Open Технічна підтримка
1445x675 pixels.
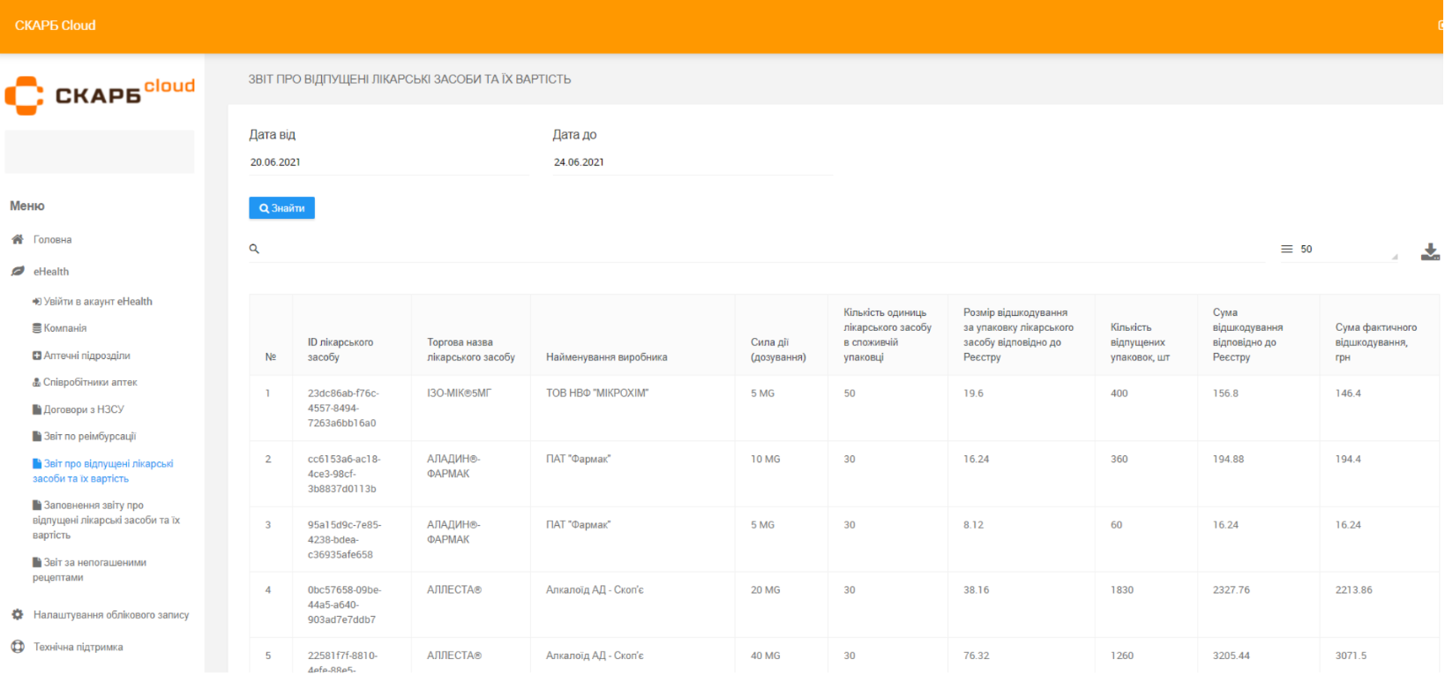coord(79,647)
